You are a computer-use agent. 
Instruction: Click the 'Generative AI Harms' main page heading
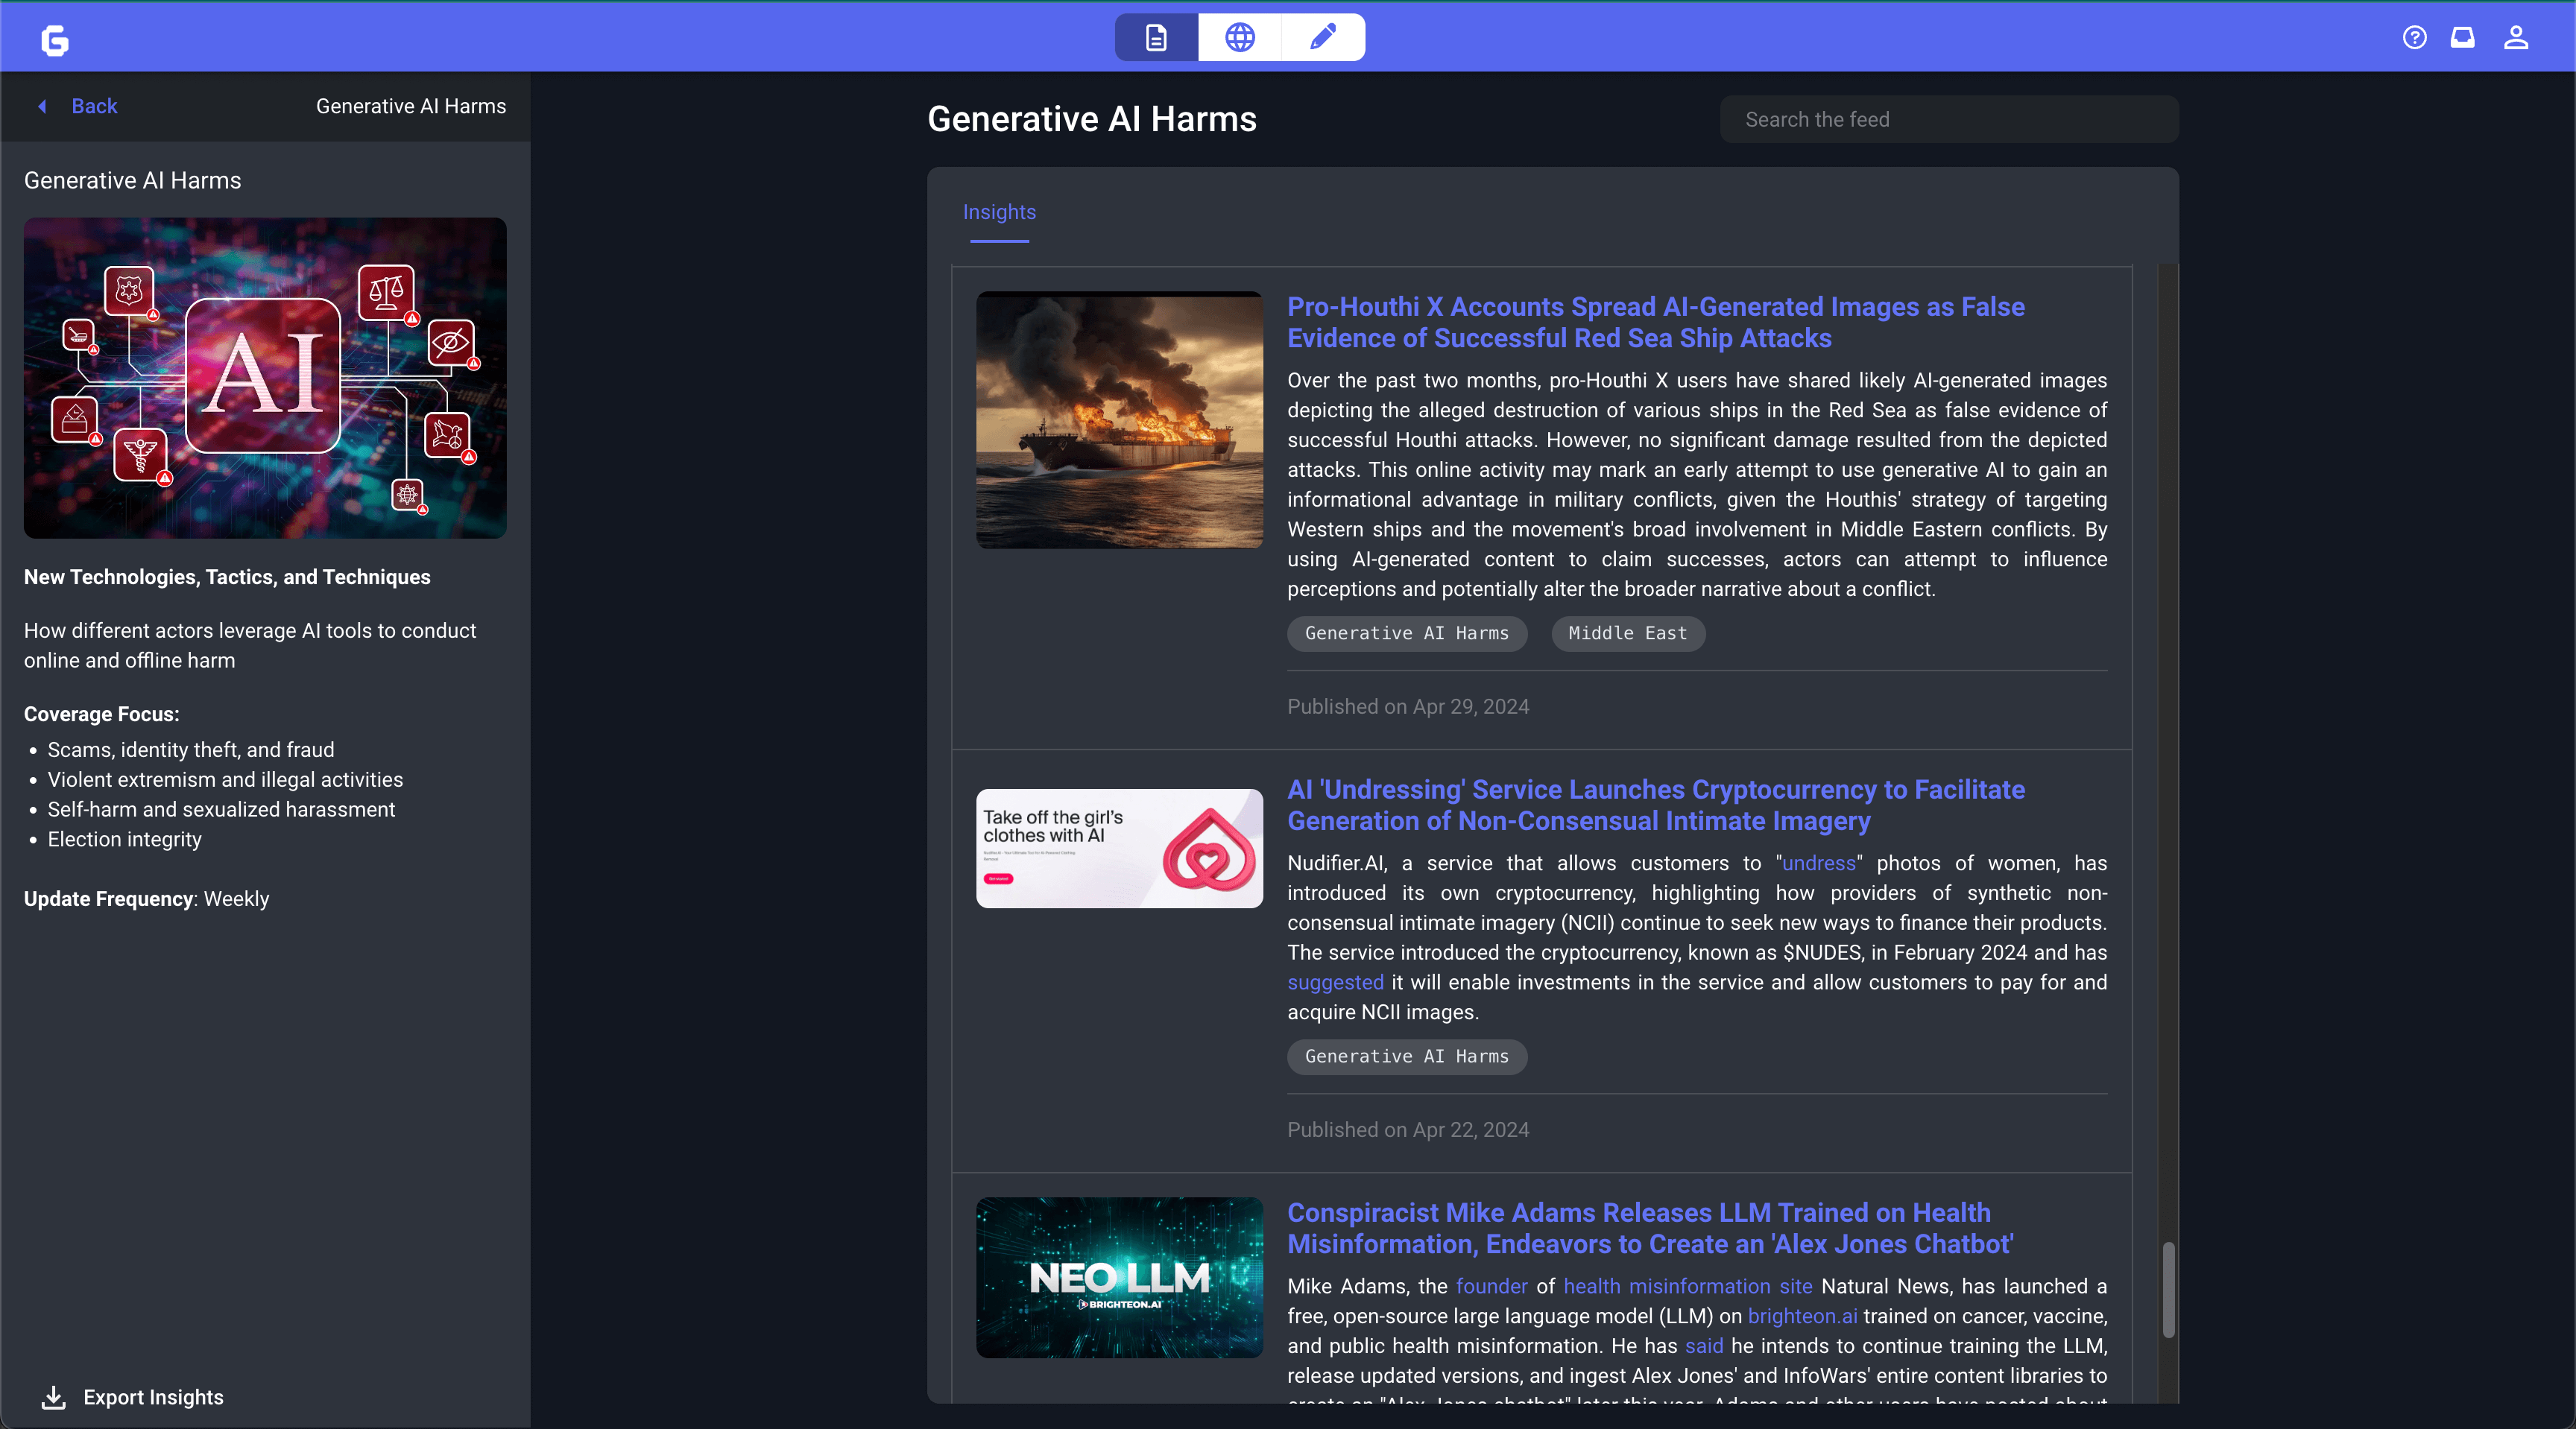[1091, 119]
